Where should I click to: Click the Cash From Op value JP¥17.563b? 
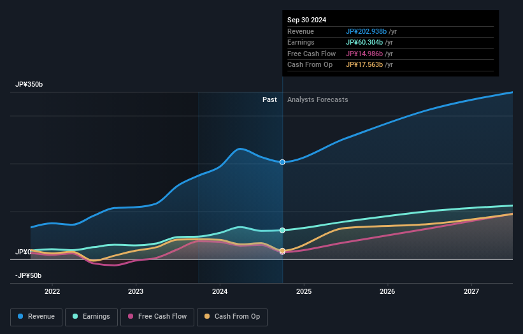[x=364, y=65]
